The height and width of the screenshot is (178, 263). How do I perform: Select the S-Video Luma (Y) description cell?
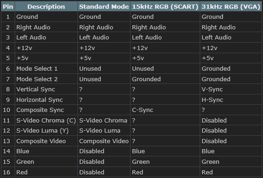coord(46,130)
